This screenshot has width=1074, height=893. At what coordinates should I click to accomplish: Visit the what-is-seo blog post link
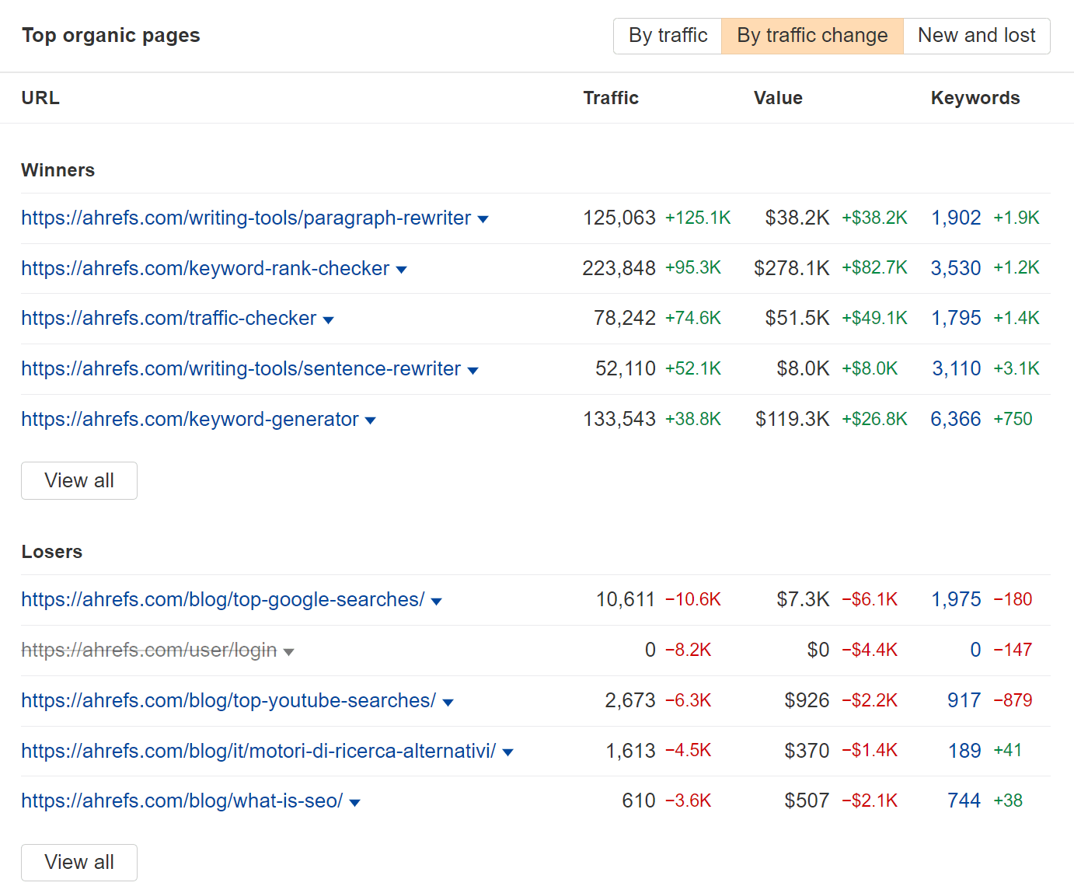pyautogui.click(x=182, y=801)
